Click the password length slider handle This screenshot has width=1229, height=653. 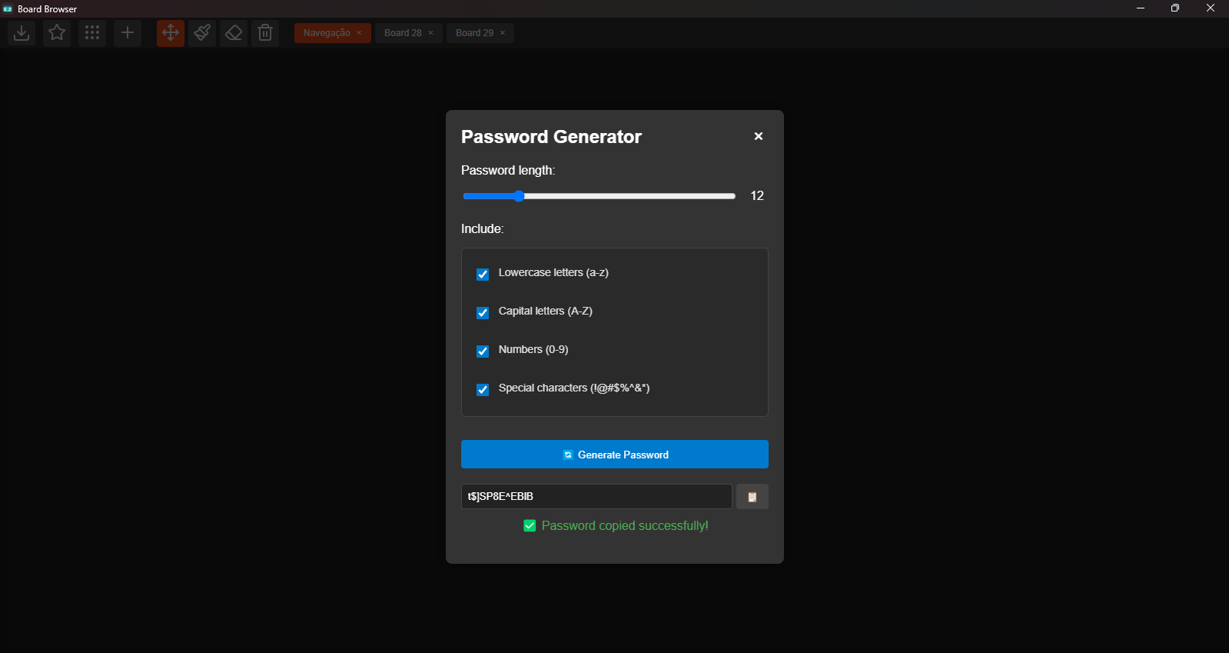(519, 196)
